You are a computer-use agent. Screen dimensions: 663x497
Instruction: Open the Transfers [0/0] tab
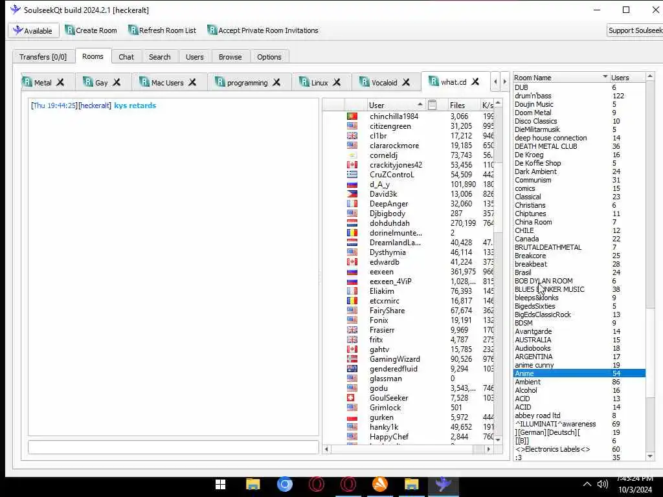[x=43, y=57]
